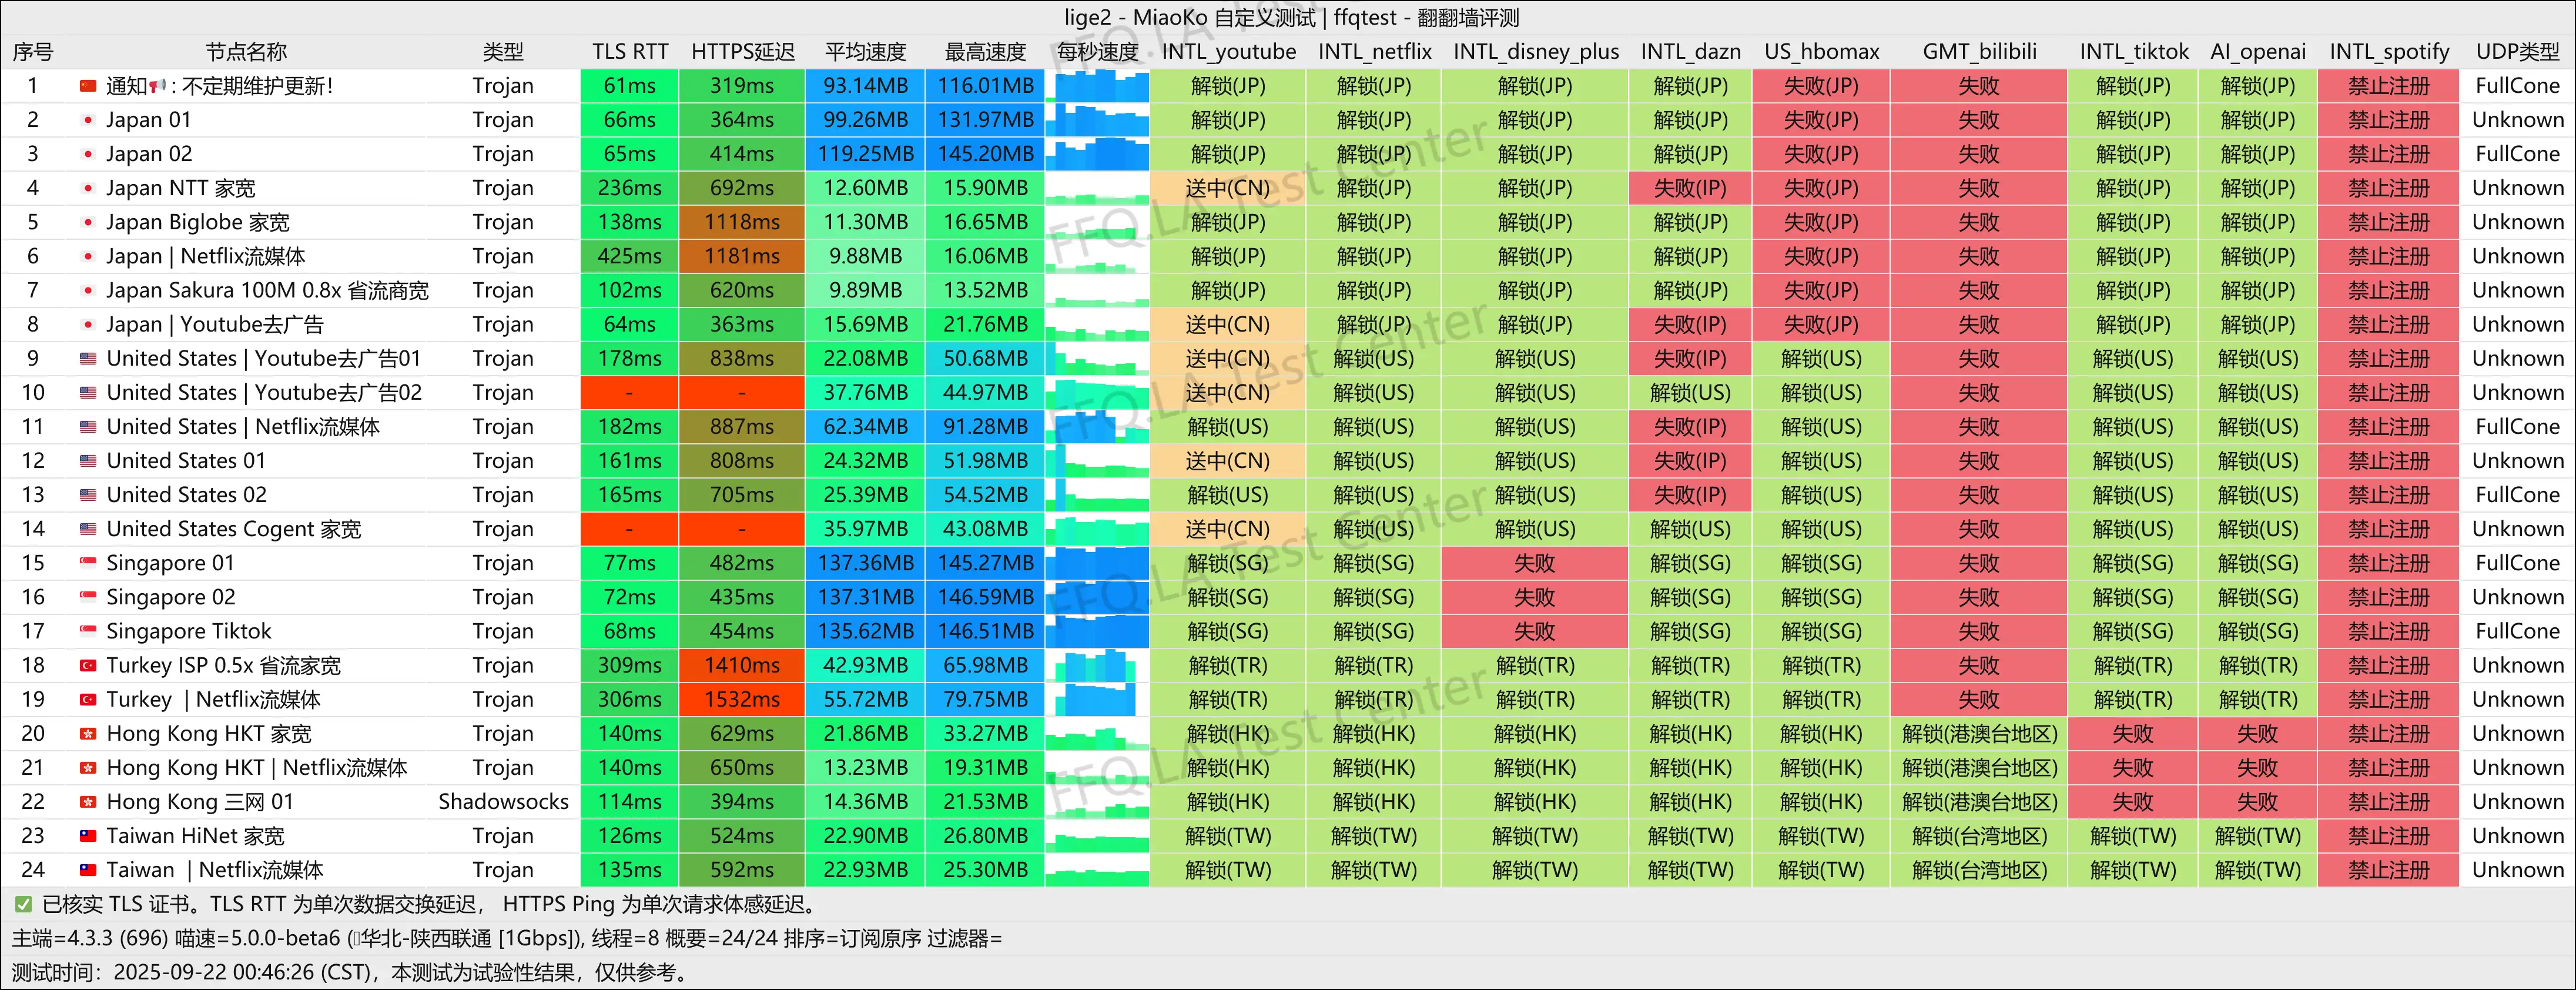Click the Hong Kong flag beside Hong Kong 三网 01
This screenshot has width=2576, height=990.
pyautogui.click(x=88, y=802)
